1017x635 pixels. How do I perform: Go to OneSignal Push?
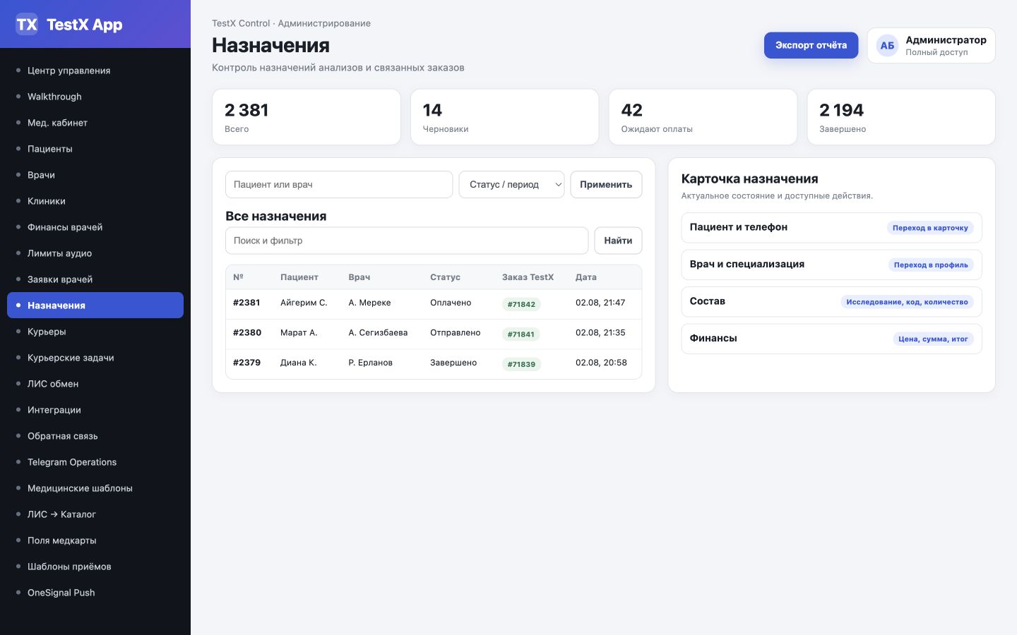pos(95,593)
